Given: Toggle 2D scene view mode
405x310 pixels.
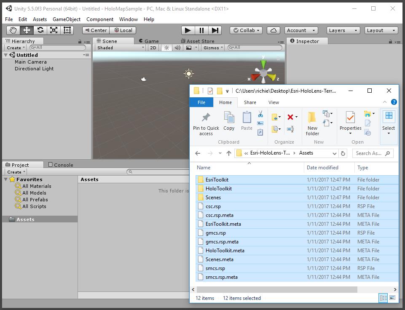Looking at the screenshot, I should pos(153,48).
